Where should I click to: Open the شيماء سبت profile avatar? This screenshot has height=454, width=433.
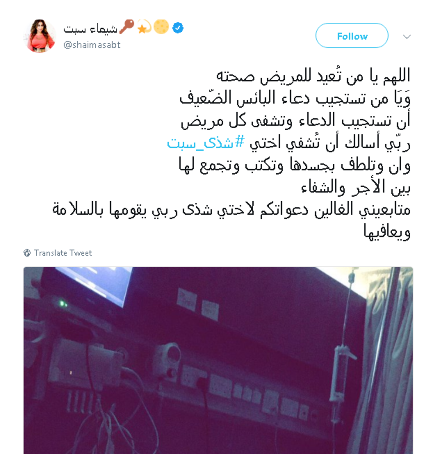pyautogui.click(x=40, y=36)
